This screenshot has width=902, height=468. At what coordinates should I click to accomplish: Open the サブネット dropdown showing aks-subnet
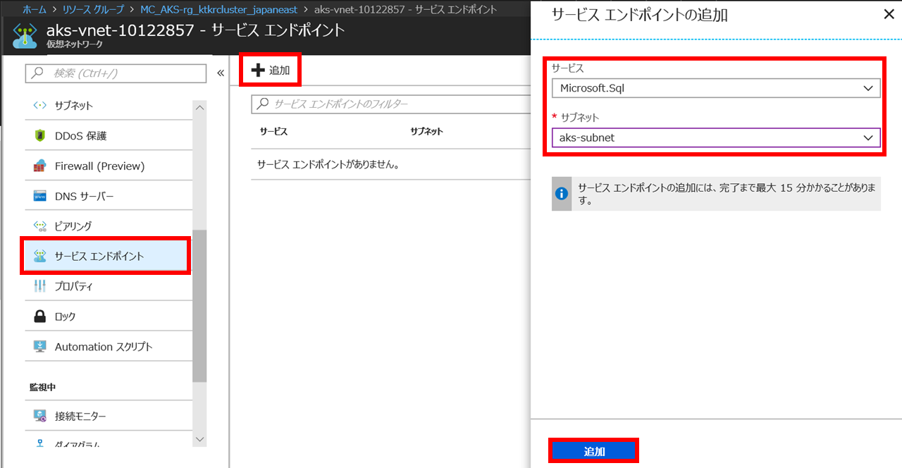[x=716, y=137]
